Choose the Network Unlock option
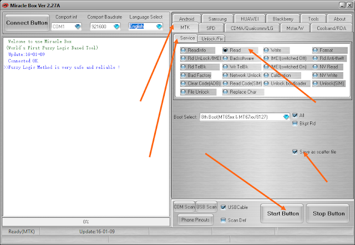The height and width of the screenshot is (245, 355). tap(242, 75)
